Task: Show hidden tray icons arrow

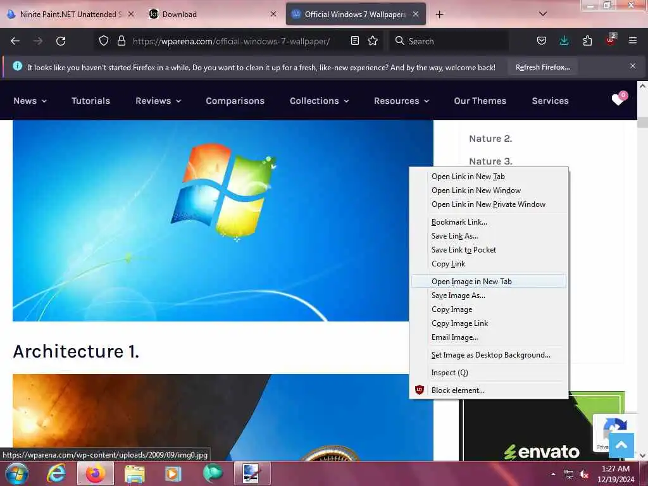Action: point(553,474)
